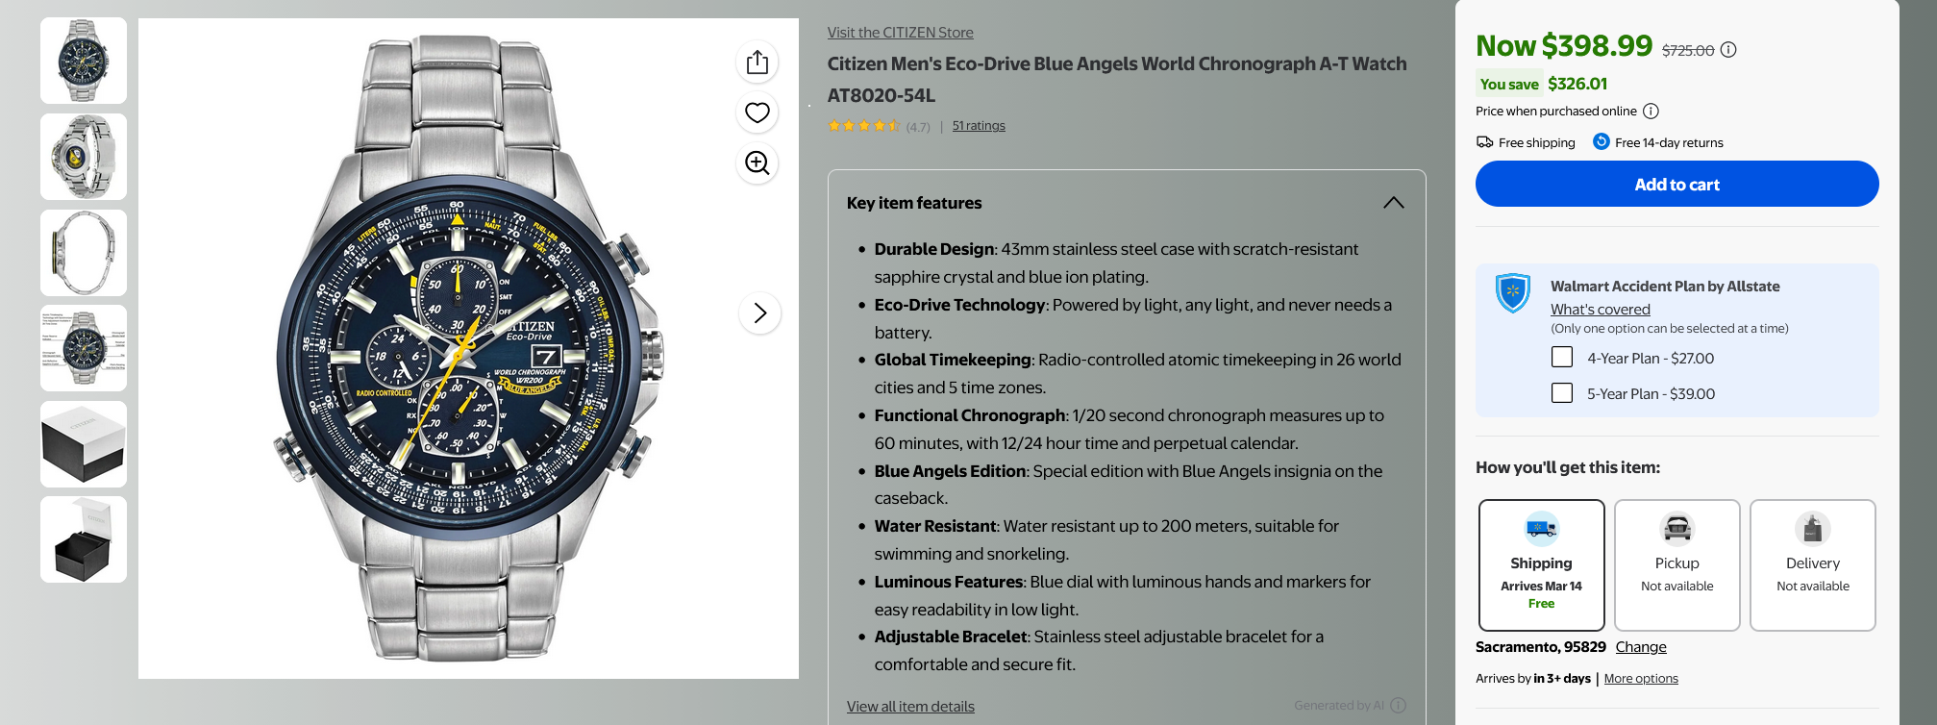Open the 51 ratings link
This screenshot has width=1937, height=725.
click(x=979, y=126)
